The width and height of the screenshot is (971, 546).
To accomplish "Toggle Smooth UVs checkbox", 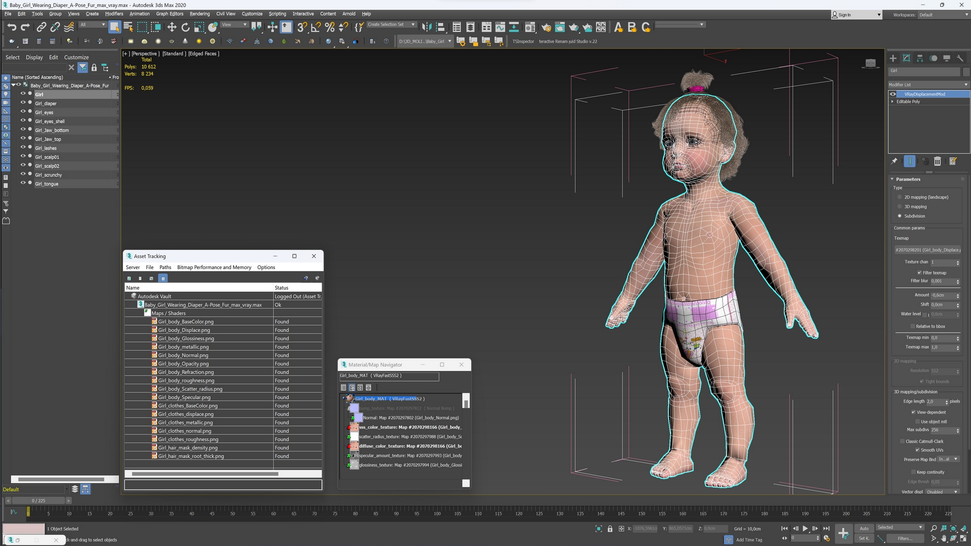I will point(917,450).
